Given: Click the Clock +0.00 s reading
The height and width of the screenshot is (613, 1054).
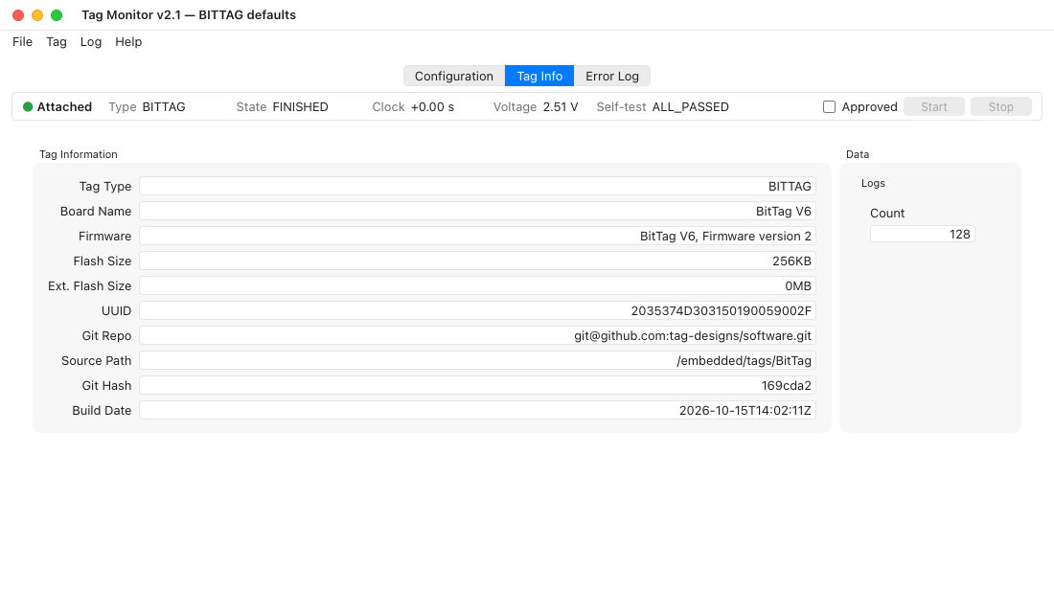Looking at the screenshot, I should click(x=413, y=107).
